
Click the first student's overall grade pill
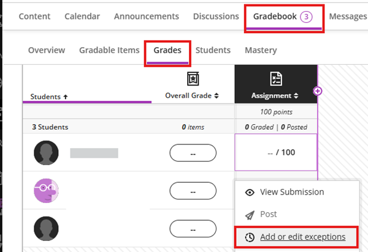click(x=193, y=153)
